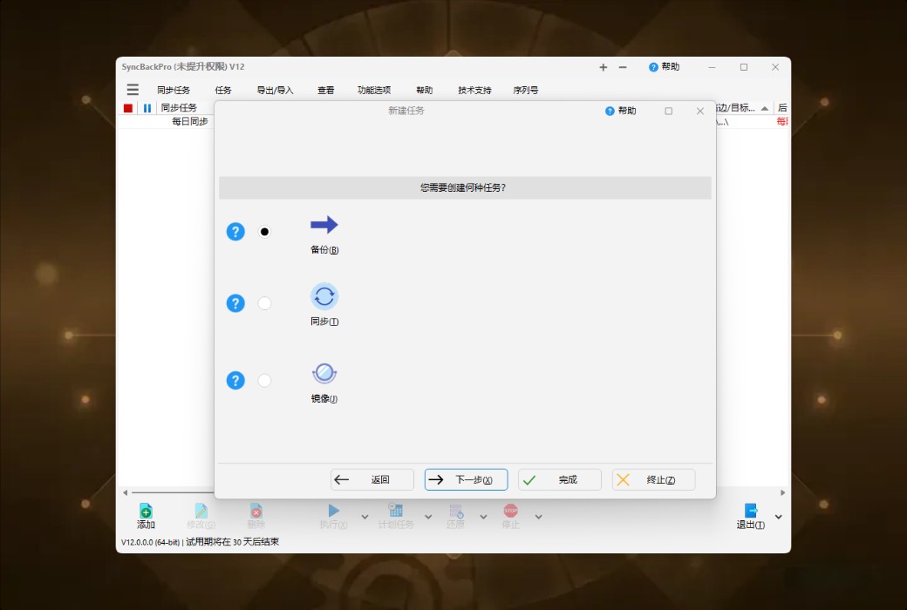Click the help icon beside Backup option
Image resolution: width=907 pixels, height=610 pixels.
point(235,231)
